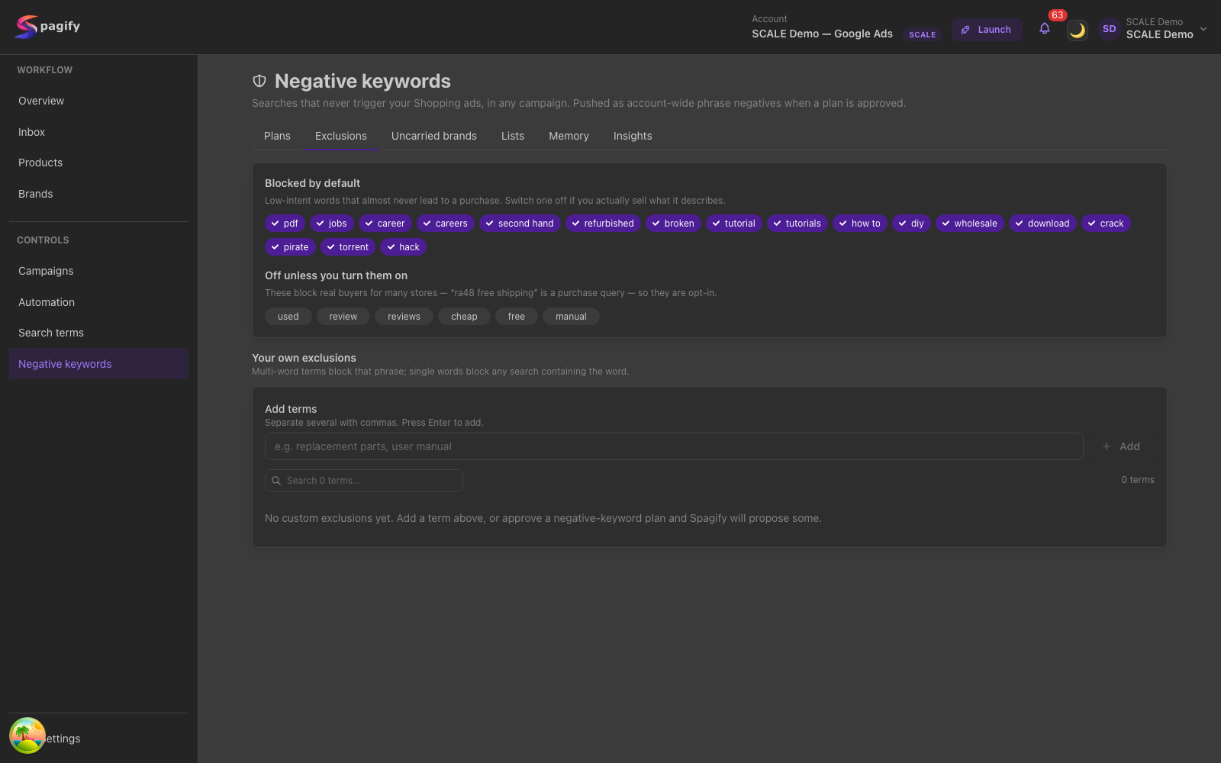Click the Search 0 terms field
1221x763 pixels.
coord(363,481)
